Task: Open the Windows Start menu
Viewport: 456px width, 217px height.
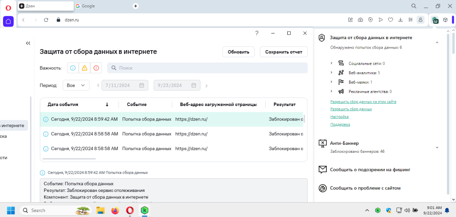Action: tap(11, 210)
